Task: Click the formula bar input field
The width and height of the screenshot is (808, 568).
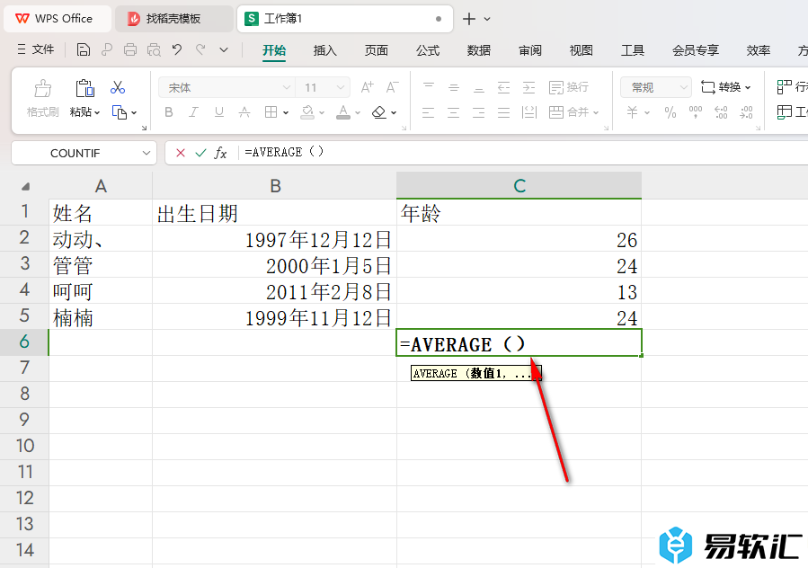Action: 523,153
